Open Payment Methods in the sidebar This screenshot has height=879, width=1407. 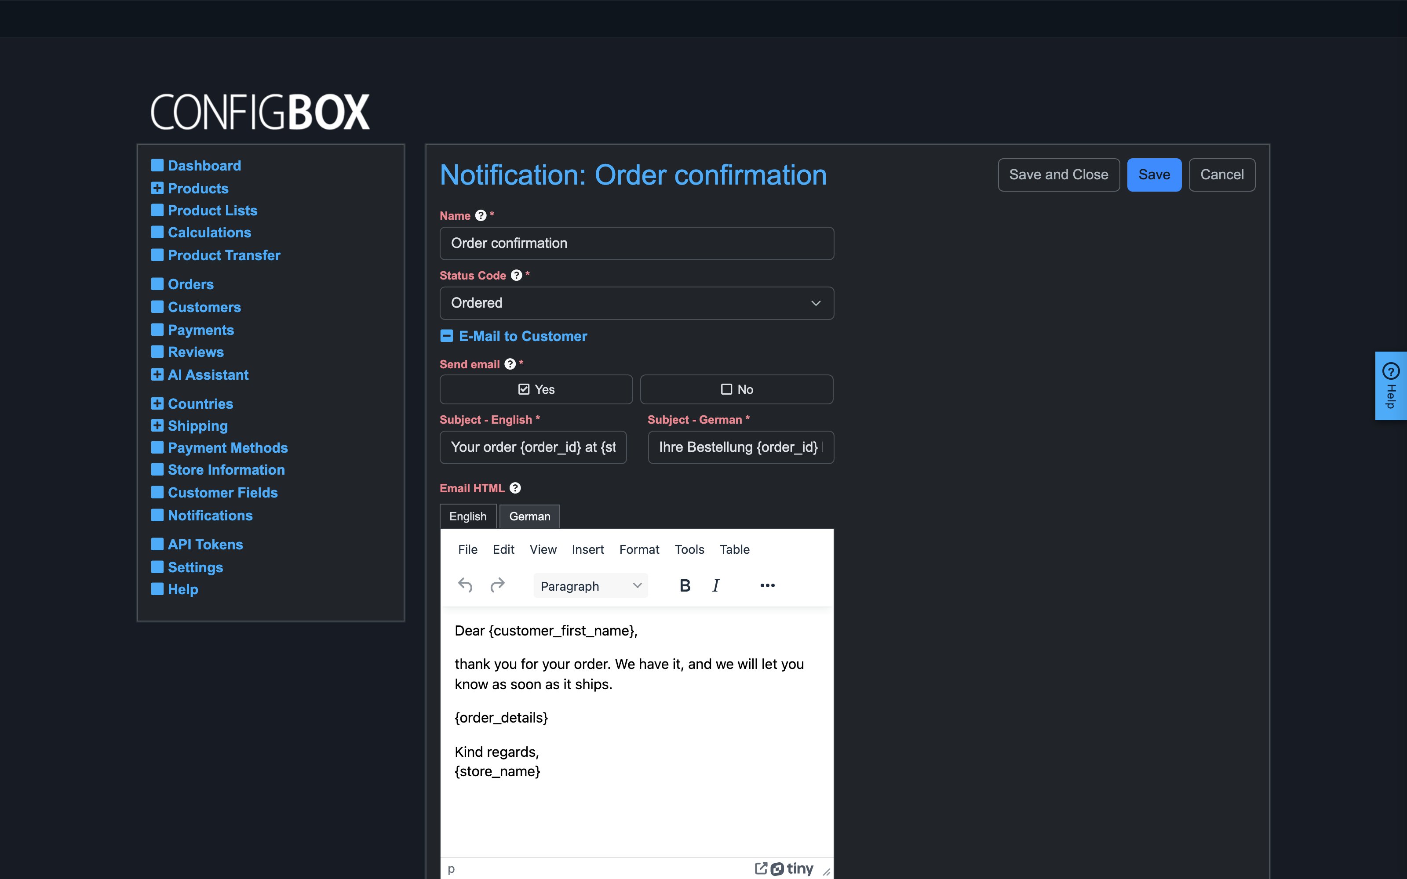[x=228, y=448]
